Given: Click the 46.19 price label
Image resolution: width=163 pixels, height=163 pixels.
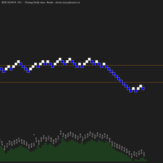Looking at the screenshot, I should point(132,156).
